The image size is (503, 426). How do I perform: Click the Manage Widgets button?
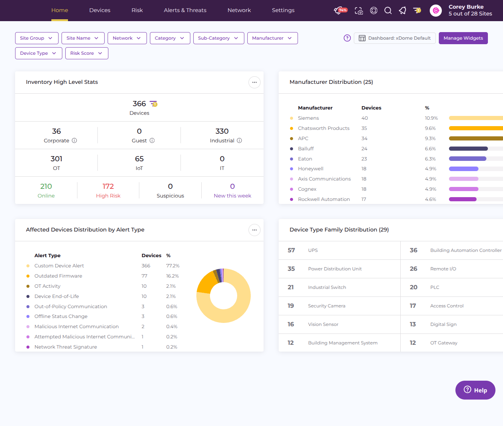(463, 38)
